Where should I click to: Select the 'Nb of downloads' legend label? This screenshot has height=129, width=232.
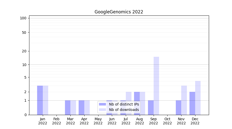tap(124, 110)
